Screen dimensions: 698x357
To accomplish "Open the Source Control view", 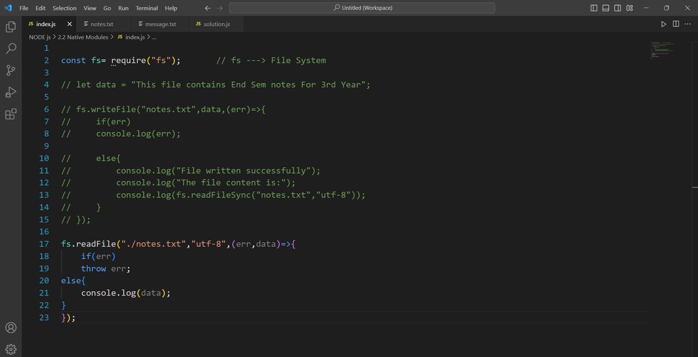I will pyautogui.click(x=10, y=70).
